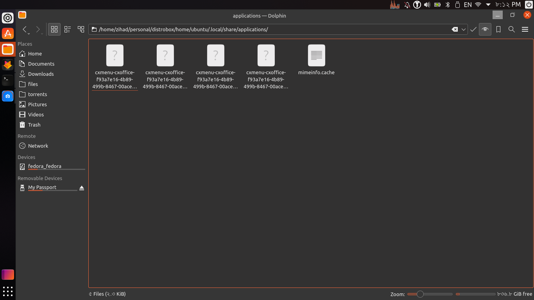Eject the My Passport drive

82,188
